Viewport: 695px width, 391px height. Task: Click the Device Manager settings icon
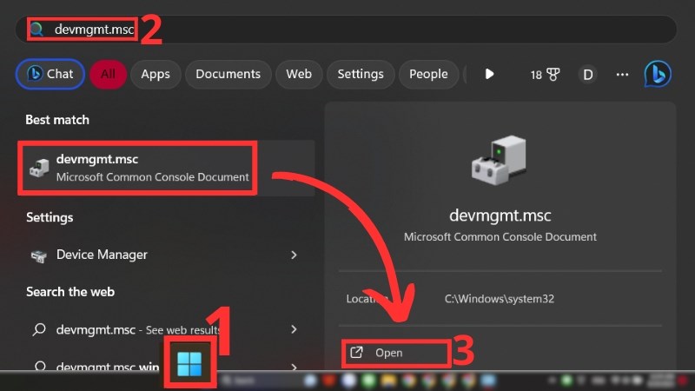click(x=39, y=255)
